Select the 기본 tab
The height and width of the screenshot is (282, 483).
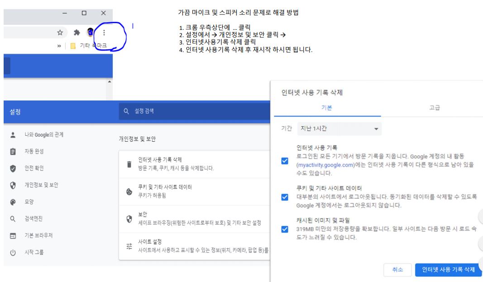coord(326,108)
